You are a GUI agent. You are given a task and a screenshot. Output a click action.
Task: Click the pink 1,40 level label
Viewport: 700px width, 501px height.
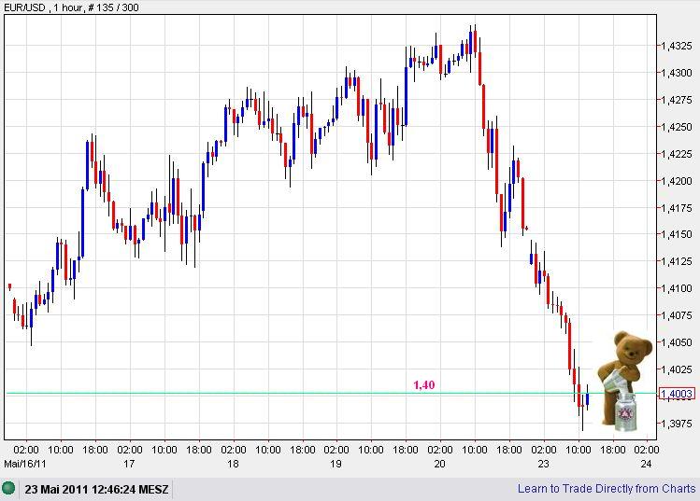423,384
